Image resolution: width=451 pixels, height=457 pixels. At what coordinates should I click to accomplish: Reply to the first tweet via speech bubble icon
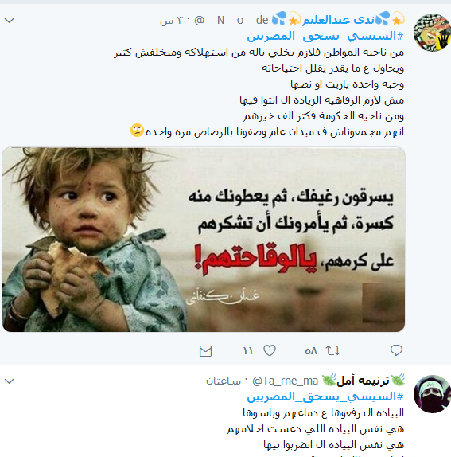[396, 350]
